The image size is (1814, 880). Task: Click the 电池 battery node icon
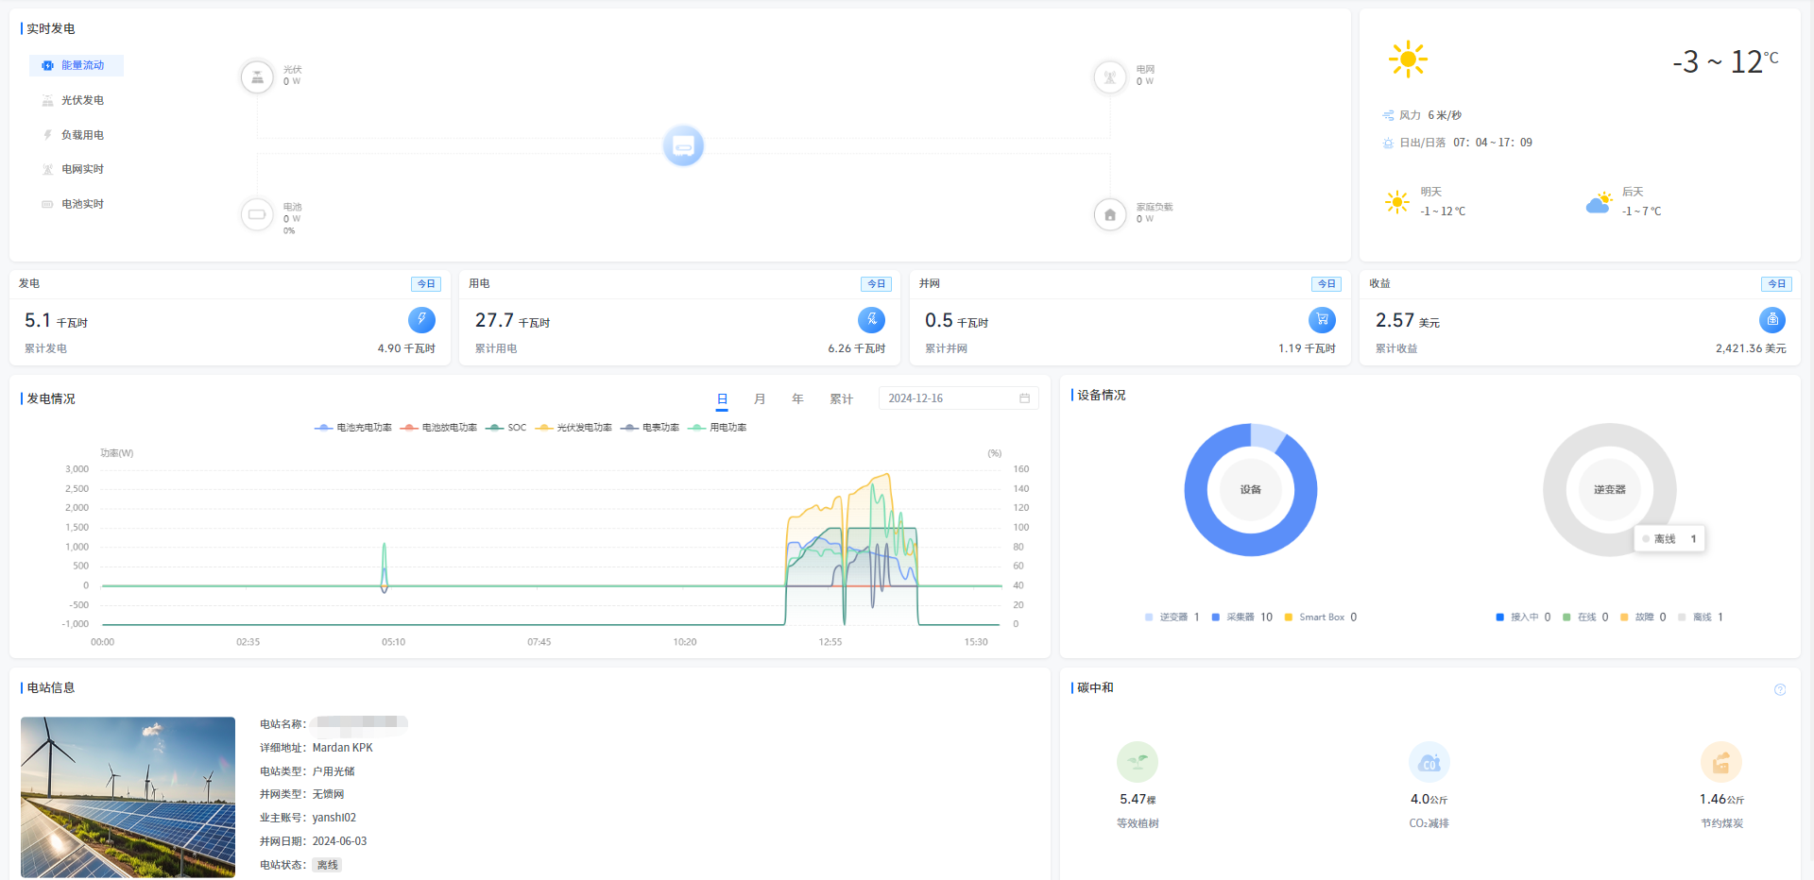(x=257, y=214)
